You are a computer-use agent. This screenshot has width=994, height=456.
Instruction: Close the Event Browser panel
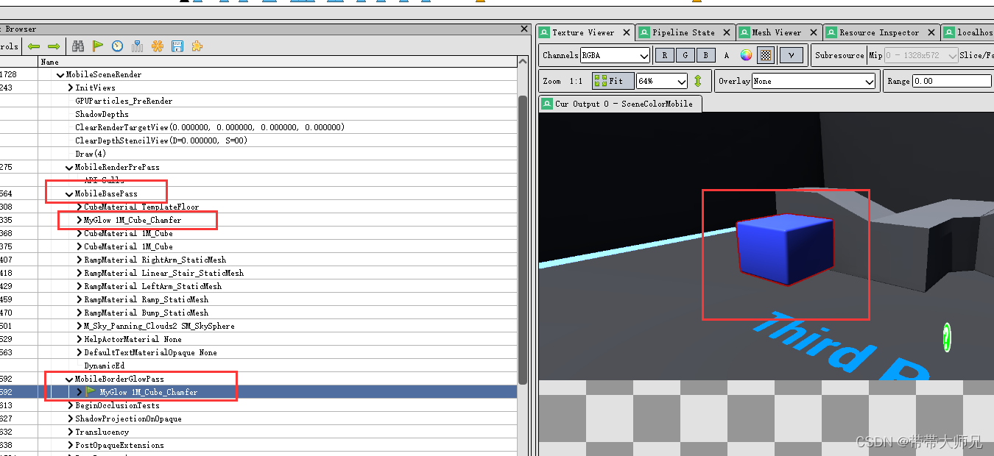pos(524,29)
